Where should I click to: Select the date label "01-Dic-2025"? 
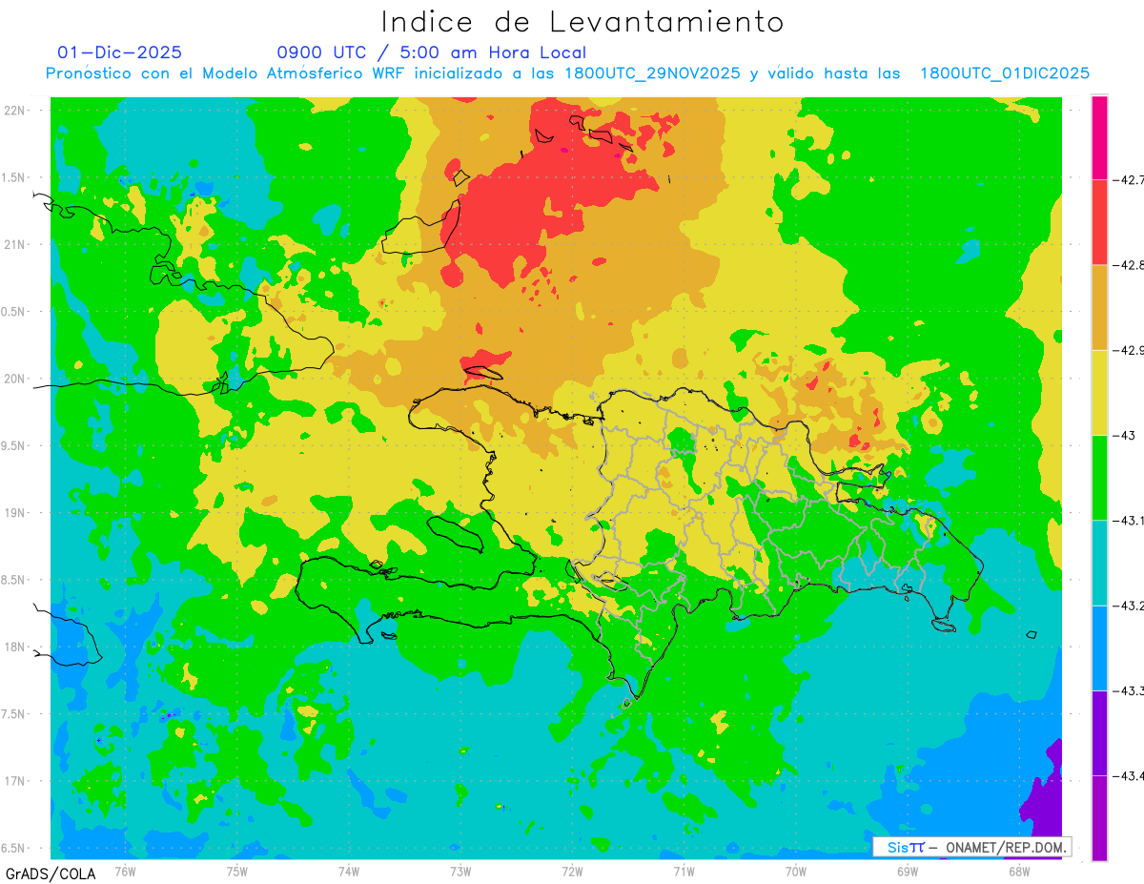119,52
